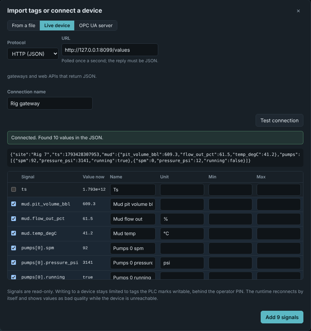Click the Connected status message banner
This screenshot has height=331, width=311.
[155, 137]
